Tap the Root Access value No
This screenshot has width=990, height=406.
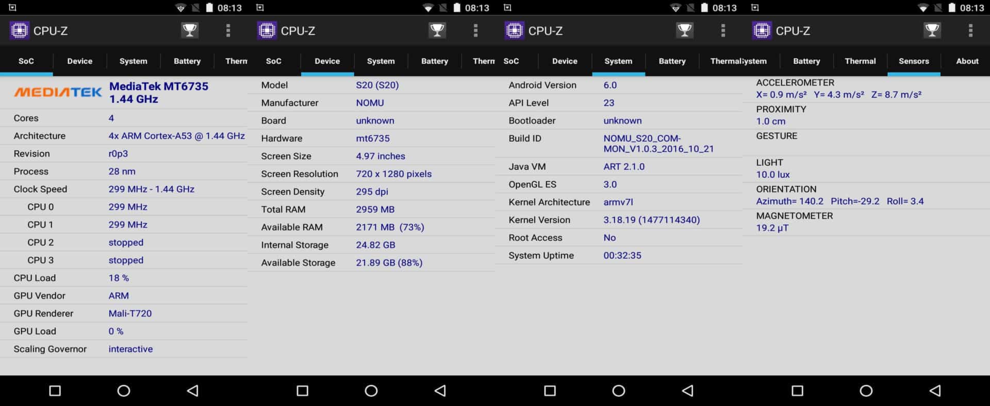pos(609,238)
